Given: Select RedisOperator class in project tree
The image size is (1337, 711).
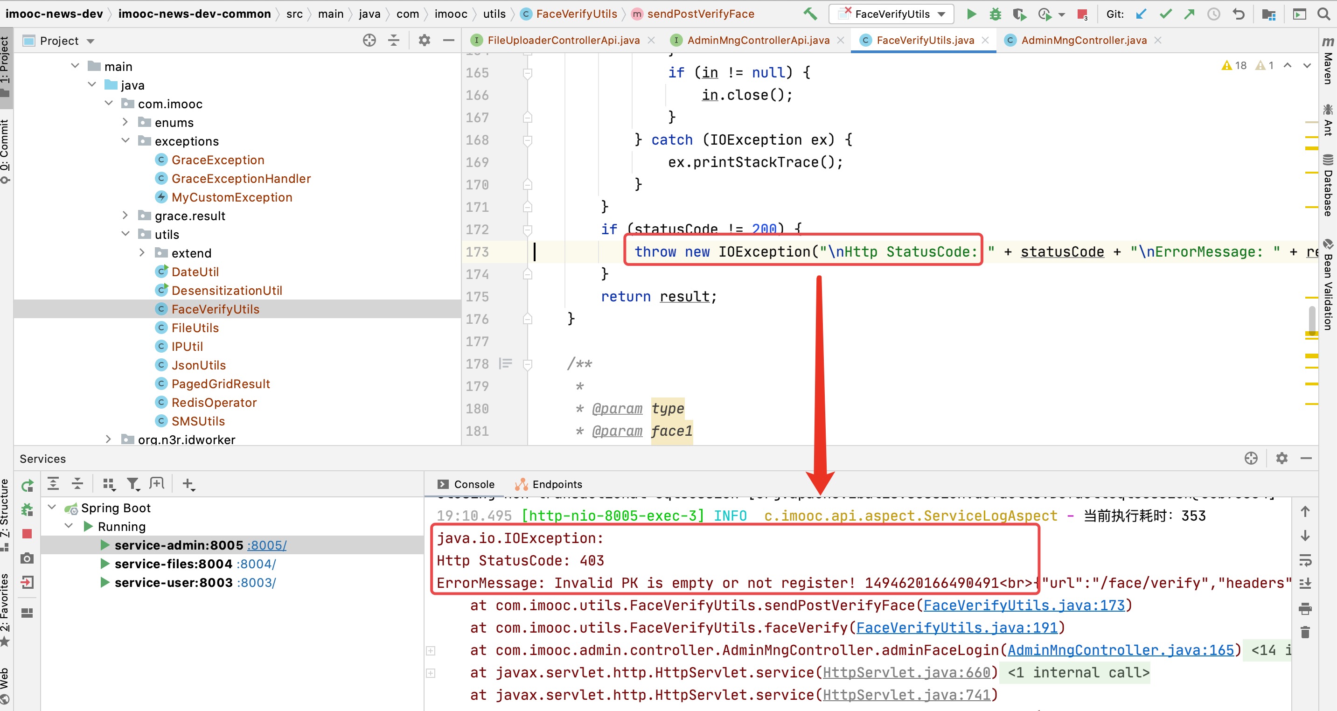Looking at the screenshot, I should pyautogui.click(x=214, y=402).
